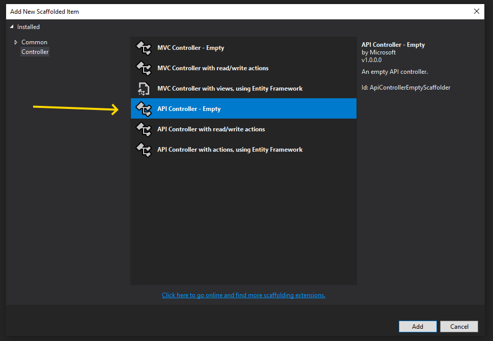Click the highlighted API Controller - Empty icon
The height and width of the screenshot is (341, 493).
click(144, 109)
